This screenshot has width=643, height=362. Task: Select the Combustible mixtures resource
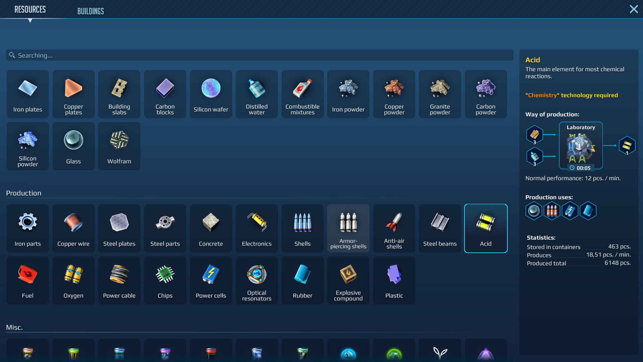(302, 94)
